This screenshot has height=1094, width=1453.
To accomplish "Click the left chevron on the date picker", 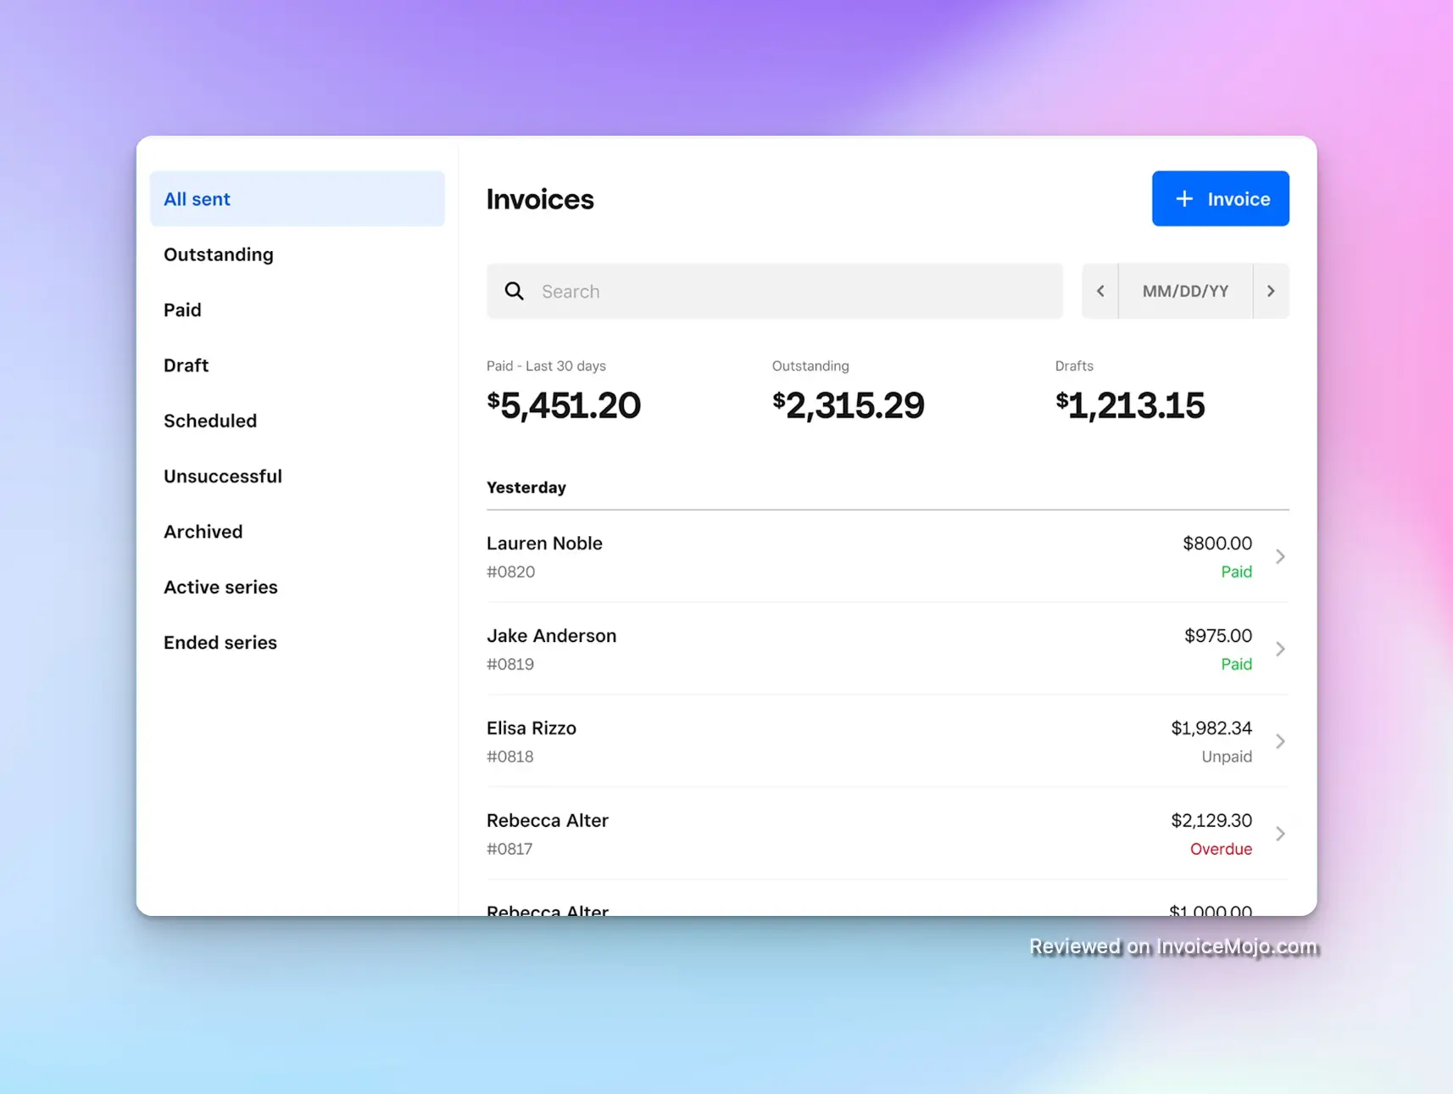I will point(1100,291).
